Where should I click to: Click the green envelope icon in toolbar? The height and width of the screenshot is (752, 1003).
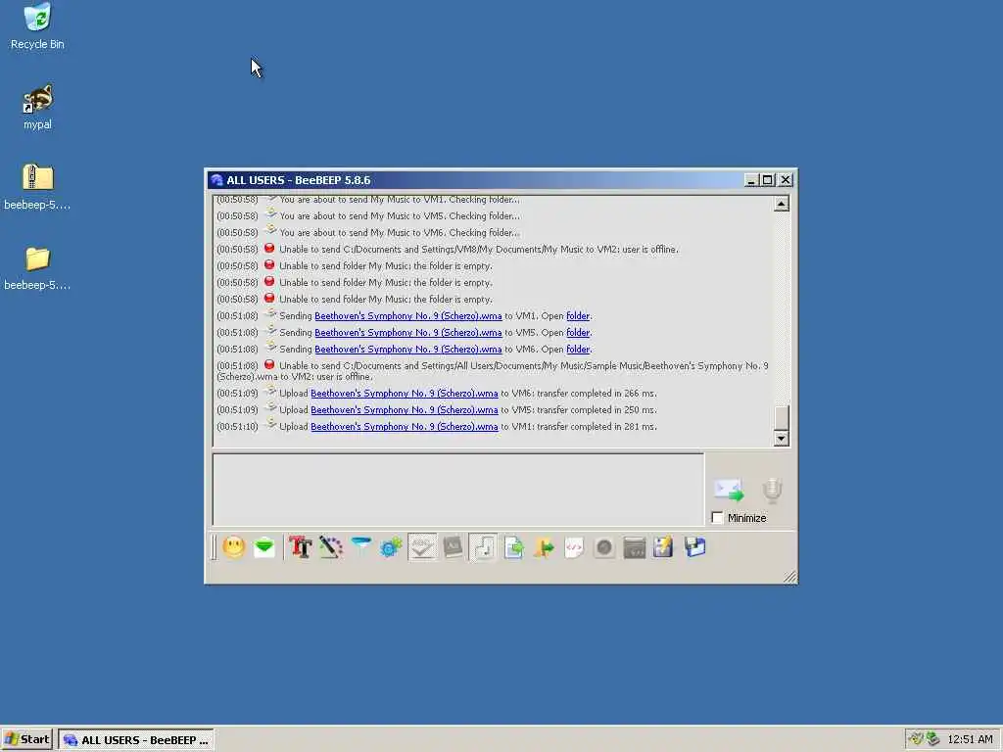(264, 547)
